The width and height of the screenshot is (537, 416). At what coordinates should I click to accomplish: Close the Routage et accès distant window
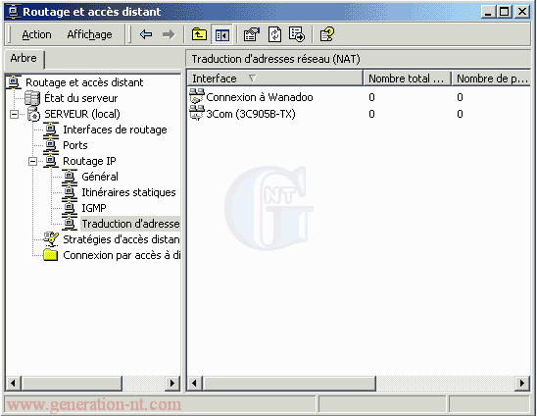pos(522,12)
